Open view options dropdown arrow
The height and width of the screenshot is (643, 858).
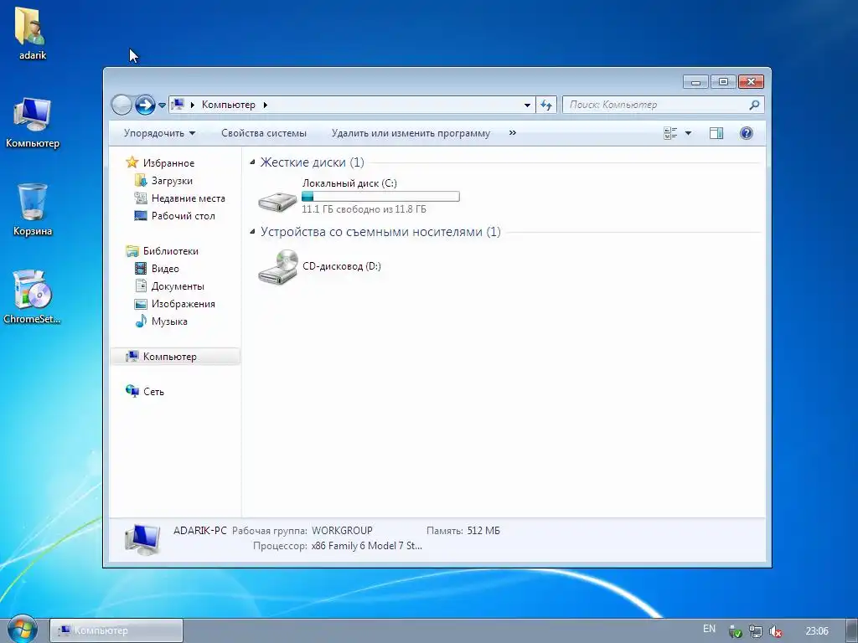click(x=689, y=133)
